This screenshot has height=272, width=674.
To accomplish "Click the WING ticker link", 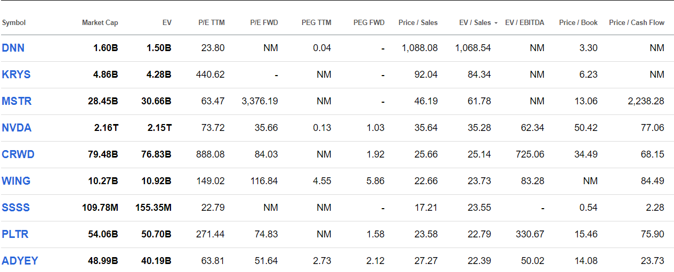I will pyautogui.click(x=16, y=181).
